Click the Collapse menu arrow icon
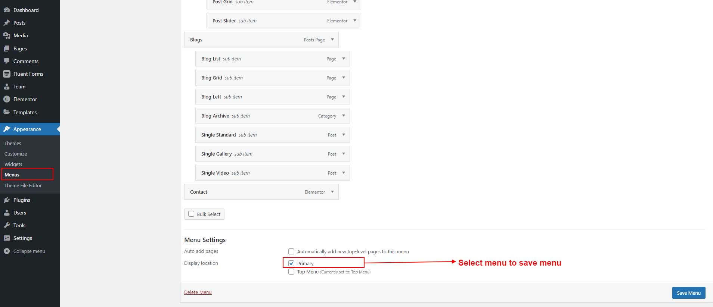Screen dimensions: 713x307 tap(7, 251)
